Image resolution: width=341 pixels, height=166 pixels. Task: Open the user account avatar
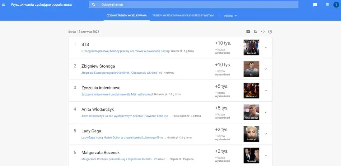point(336,5)
